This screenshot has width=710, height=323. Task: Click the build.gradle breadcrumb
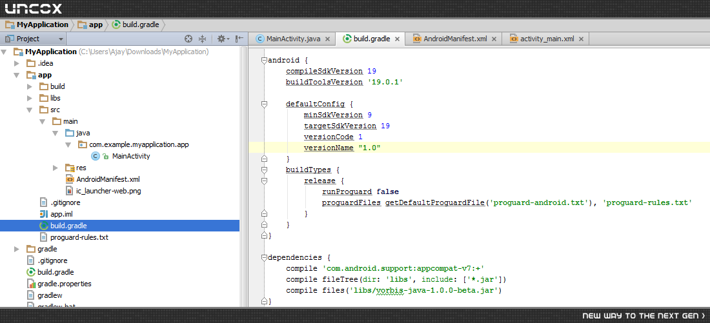[136, 25]
